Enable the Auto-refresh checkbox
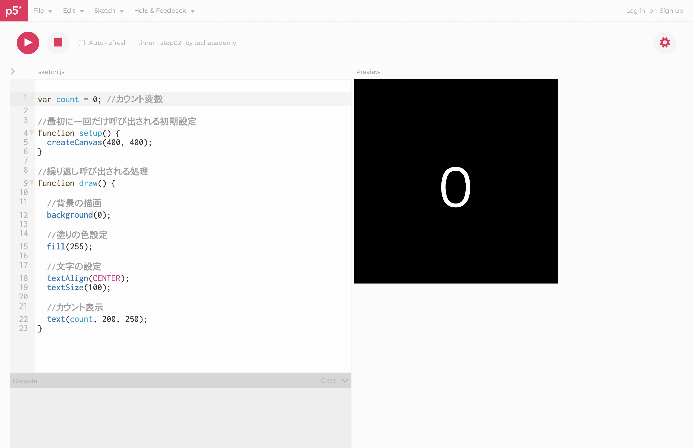This screenshot has height=448, width=693. coord(82,43)
